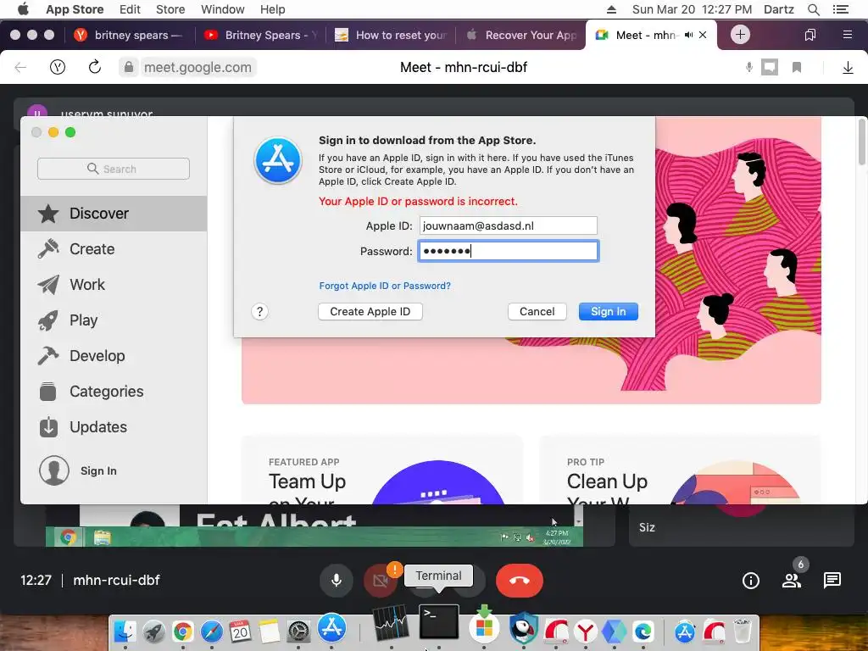Mute the Meet tab audio
This screenshot has width=868, height=651.
coord(688,35)
